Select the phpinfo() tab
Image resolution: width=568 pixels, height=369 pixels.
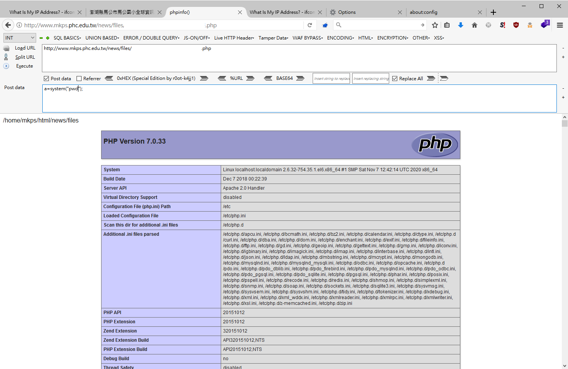click(206, 12)
